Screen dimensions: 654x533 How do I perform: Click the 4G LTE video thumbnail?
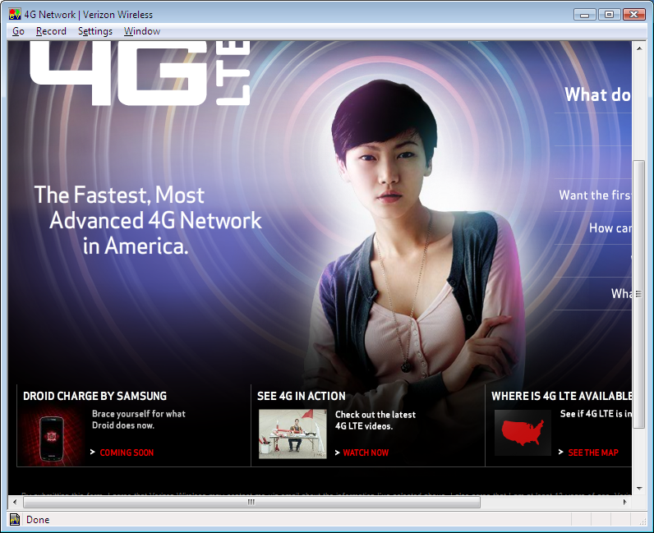point(292,434)
